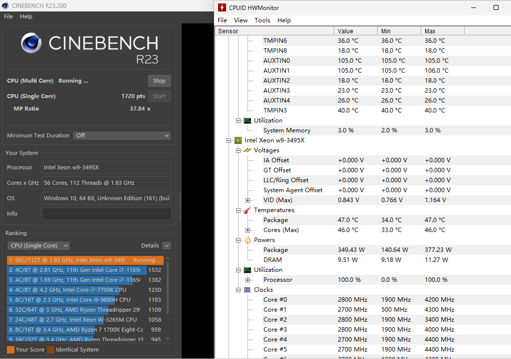Select the LLC/Ring Offset voltage row
The width and height of the screenshot is (511, 359).
pyautogui.click(x=363, y=180)
